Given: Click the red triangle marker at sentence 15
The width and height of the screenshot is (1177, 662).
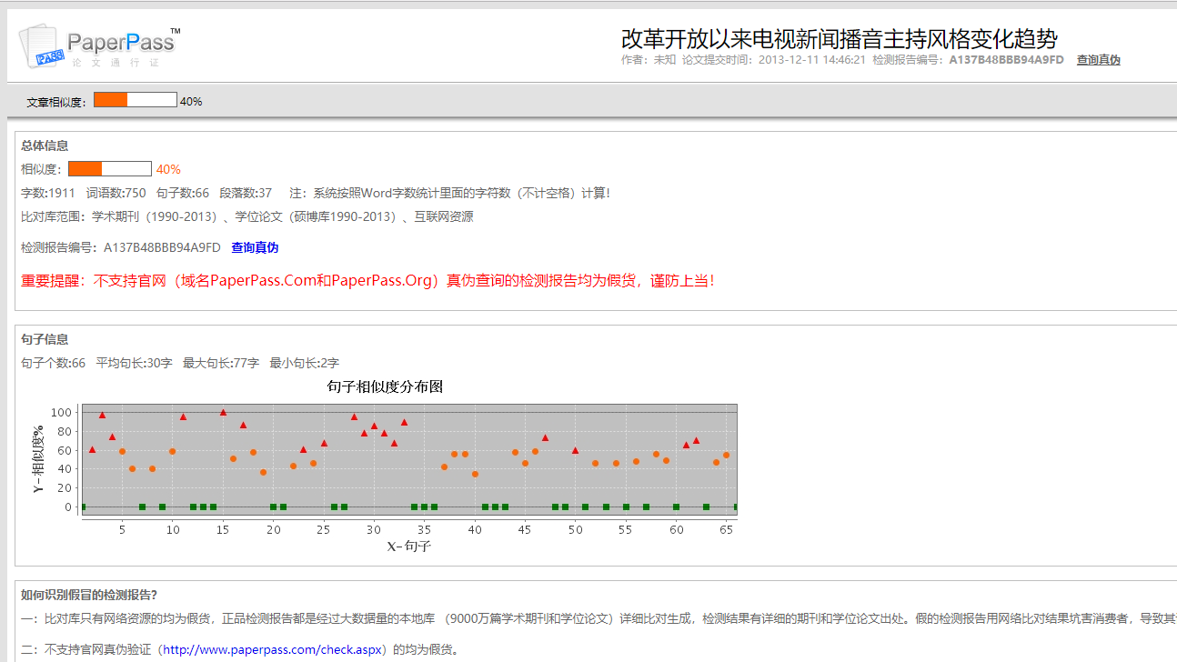Looking at the screenshot, I should click(x=223, y=412).
